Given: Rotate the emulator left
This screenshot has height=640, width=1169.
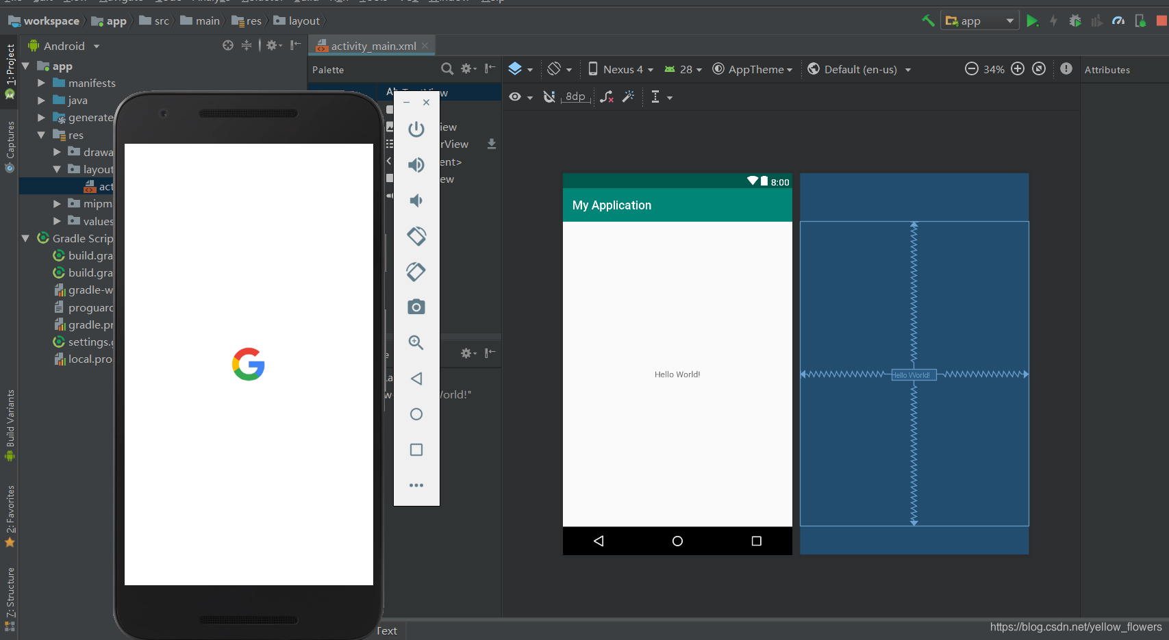Looking at the screenshot, I should (x=416, y=235).
